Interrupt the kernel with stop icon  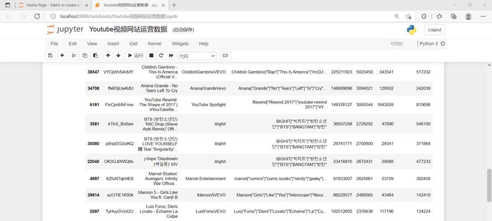[x=151, y=55]
